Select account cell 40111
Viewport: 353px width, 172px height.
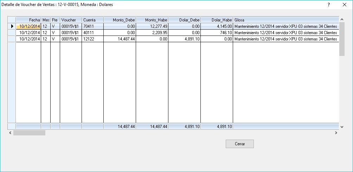92,32
